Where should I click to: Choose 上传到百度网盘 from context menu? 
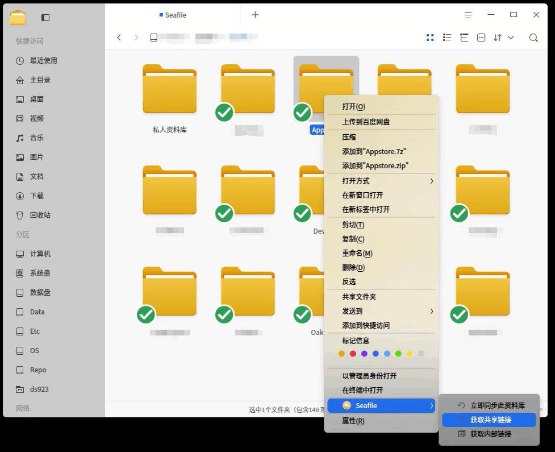tap(381, 122)
